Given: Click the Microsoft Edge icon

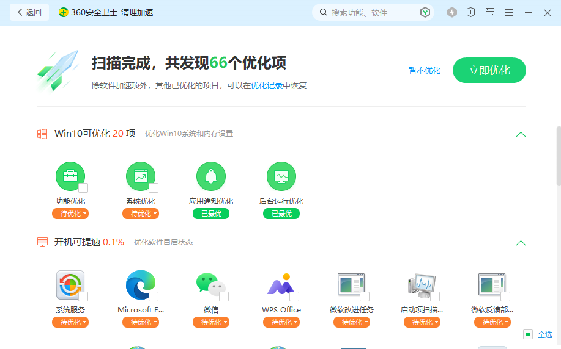Looking at the screenshot, I should (x=141, y=285).
